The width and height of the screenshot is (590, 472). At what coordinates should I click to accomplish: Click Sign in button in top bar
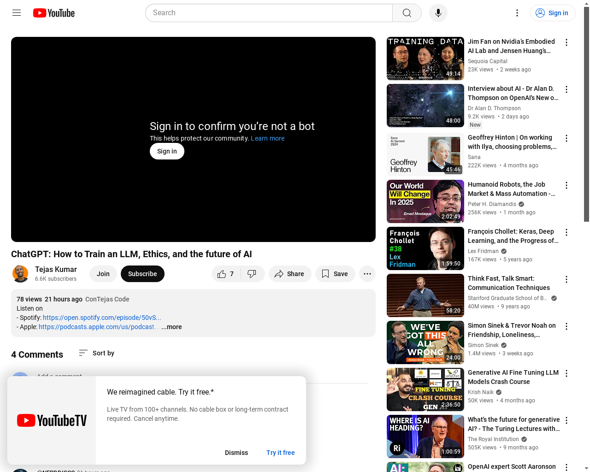pyautogui.click(x=553, y=13)
